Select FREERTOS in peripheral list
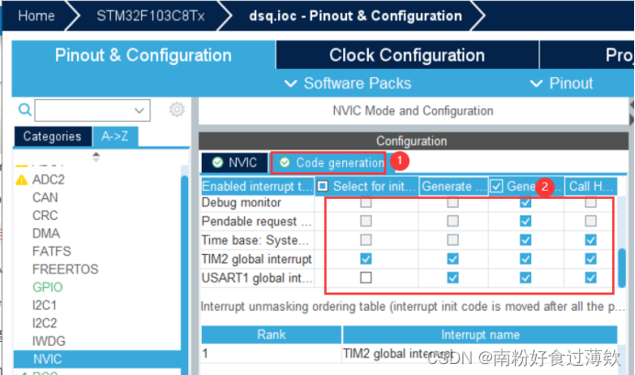The image size is (635, 375). click(x=65, y=269)
